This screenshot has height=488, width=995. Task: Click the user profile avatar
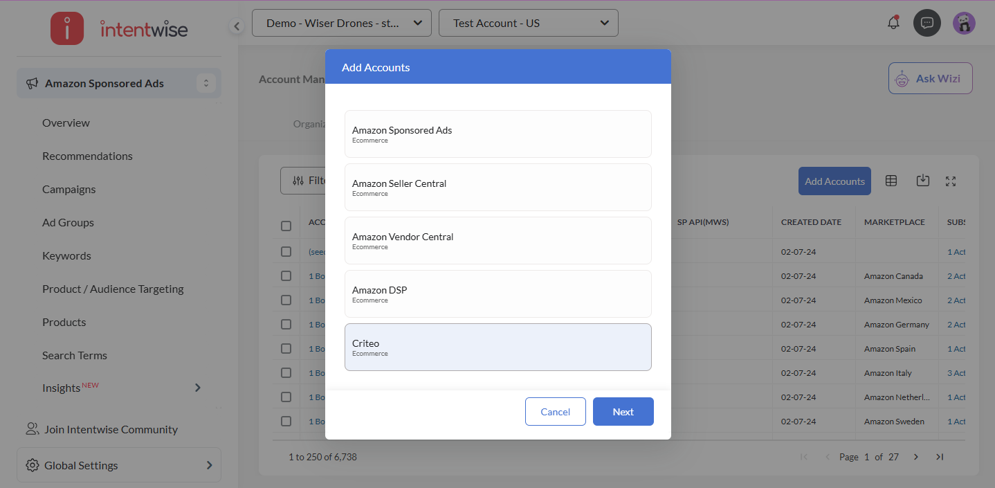[964, 23]
